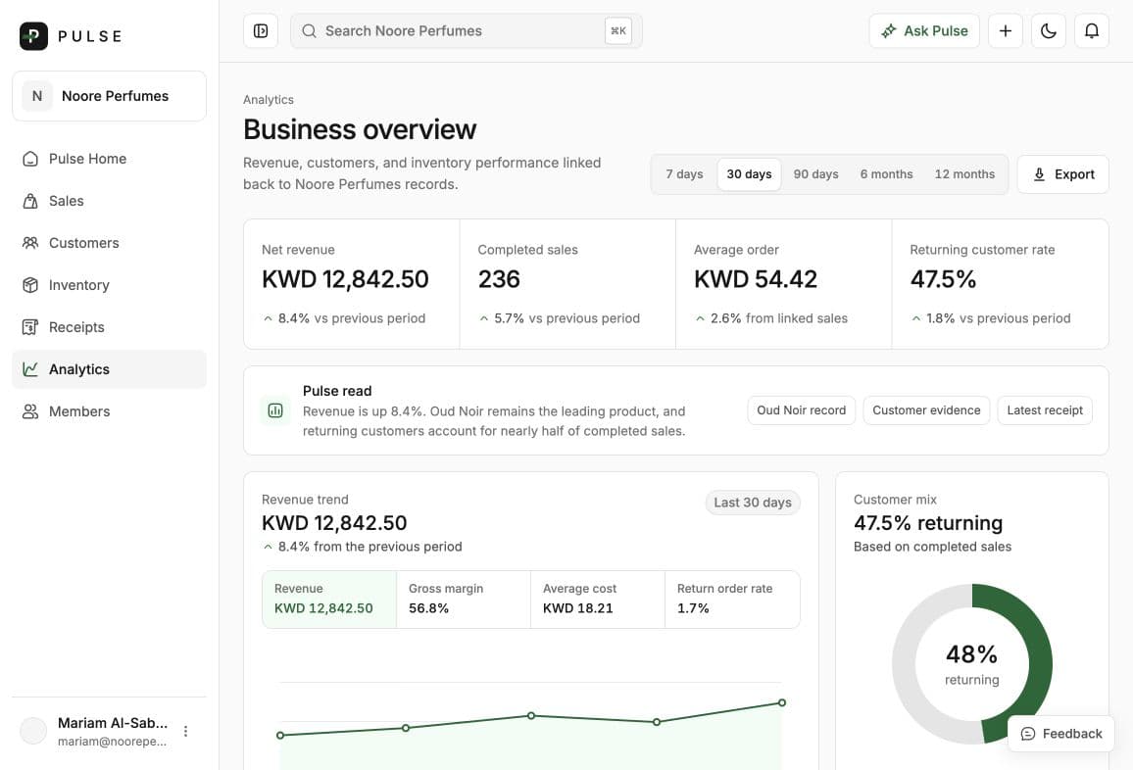Open the Noore Perfumes workspace switcher
The image size is (1133, 770).
[x=109, y=96]
